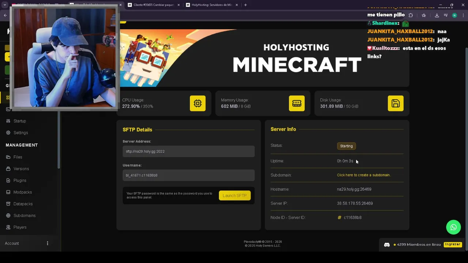468x263 pixels.
Task: Open Versions in sidebar
Action: click(x=21, y=169)
